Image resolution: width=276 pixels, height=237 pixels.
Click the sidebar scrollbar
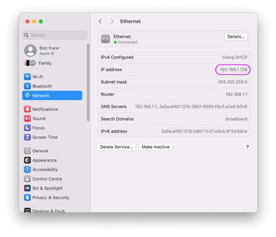point(88,82)
